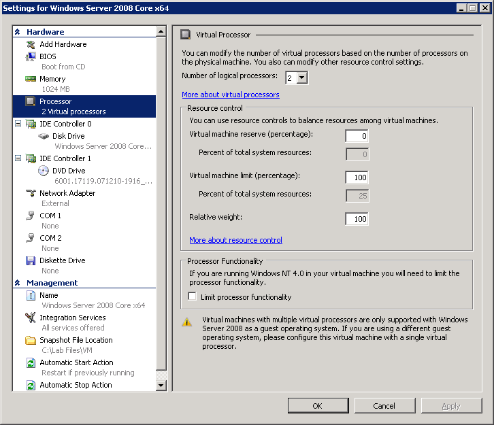Collapse the IDE Controller 1 tree node
494x425 pixels.
pos(18,158)
